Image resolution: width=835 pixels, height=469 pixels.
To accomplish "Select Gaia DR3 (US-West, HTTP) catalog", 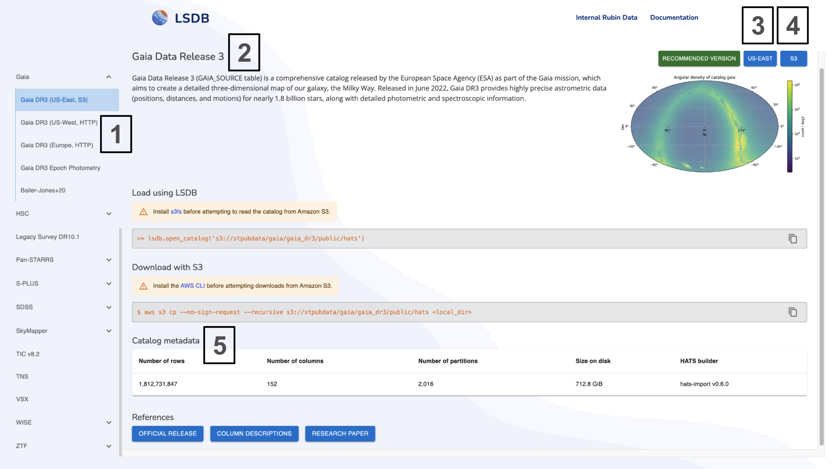I will tap(59, 122).
